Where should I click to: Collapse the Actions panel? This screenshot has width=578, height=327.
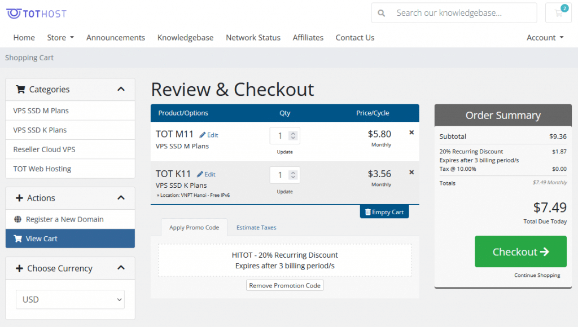pos(121,198)
